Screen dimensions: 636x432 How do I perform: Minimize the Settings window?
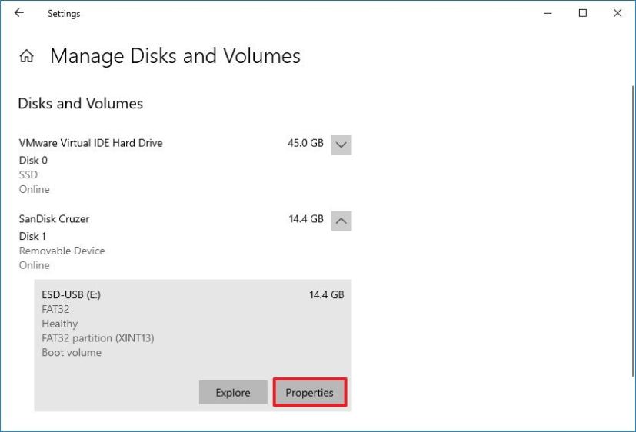pyautogui.click(x=548, y=13)
